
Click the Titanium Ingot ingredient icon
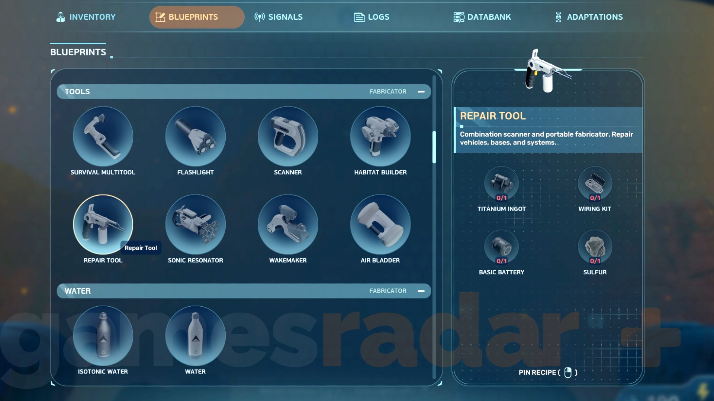501,184
